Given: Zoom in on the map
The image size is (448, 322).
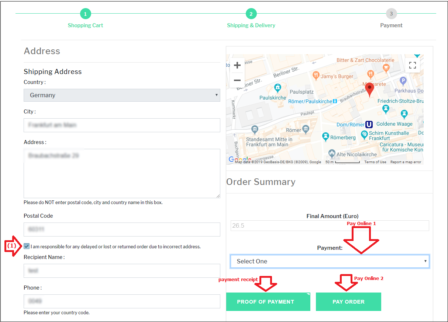Looking at the screenshot, I should pyautogui.click(x=237, y=66).
